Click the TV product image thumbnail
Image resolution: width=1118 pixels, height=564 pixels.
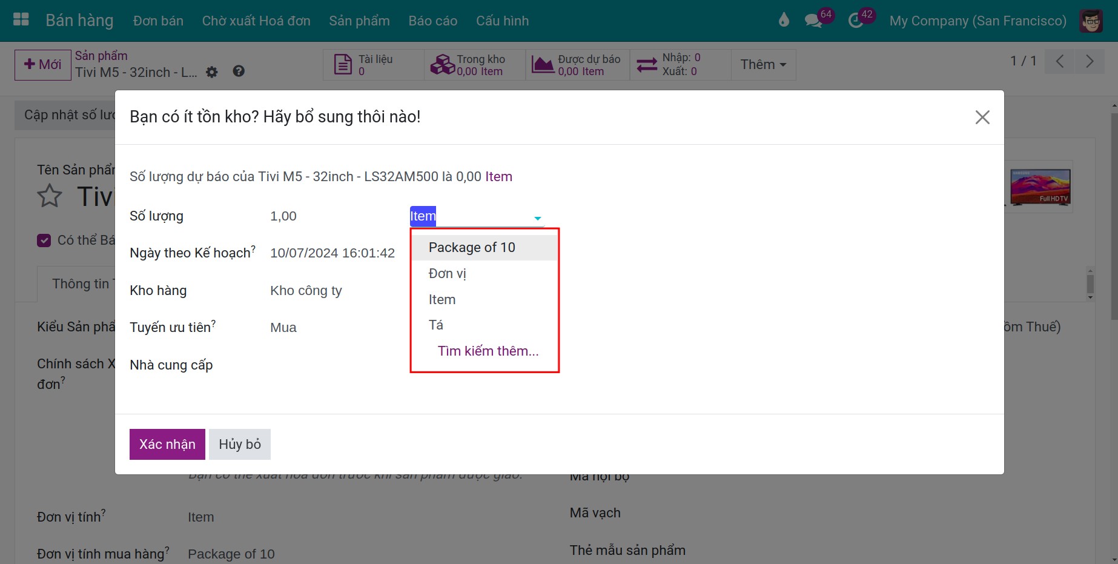(1040, 187)
